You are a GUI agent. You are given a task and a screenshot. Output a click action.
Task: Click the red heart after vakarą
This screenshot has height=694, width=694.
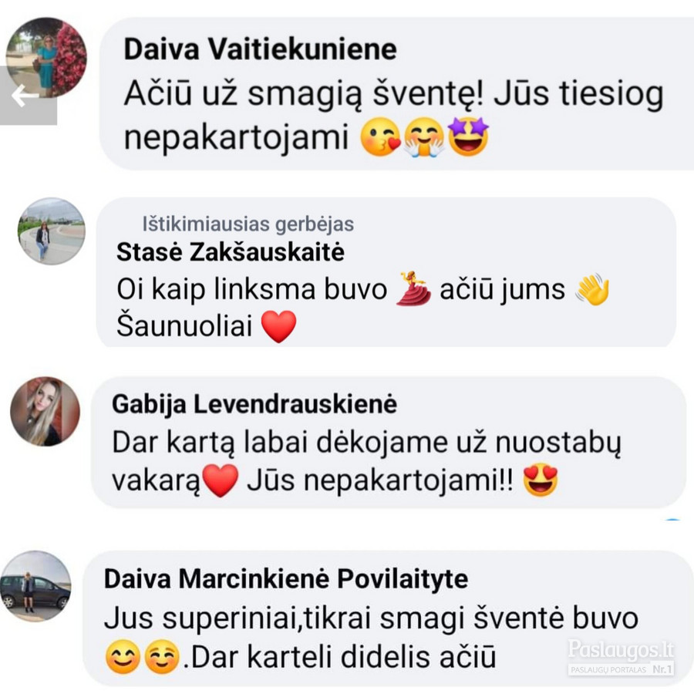tap(221, 481)
